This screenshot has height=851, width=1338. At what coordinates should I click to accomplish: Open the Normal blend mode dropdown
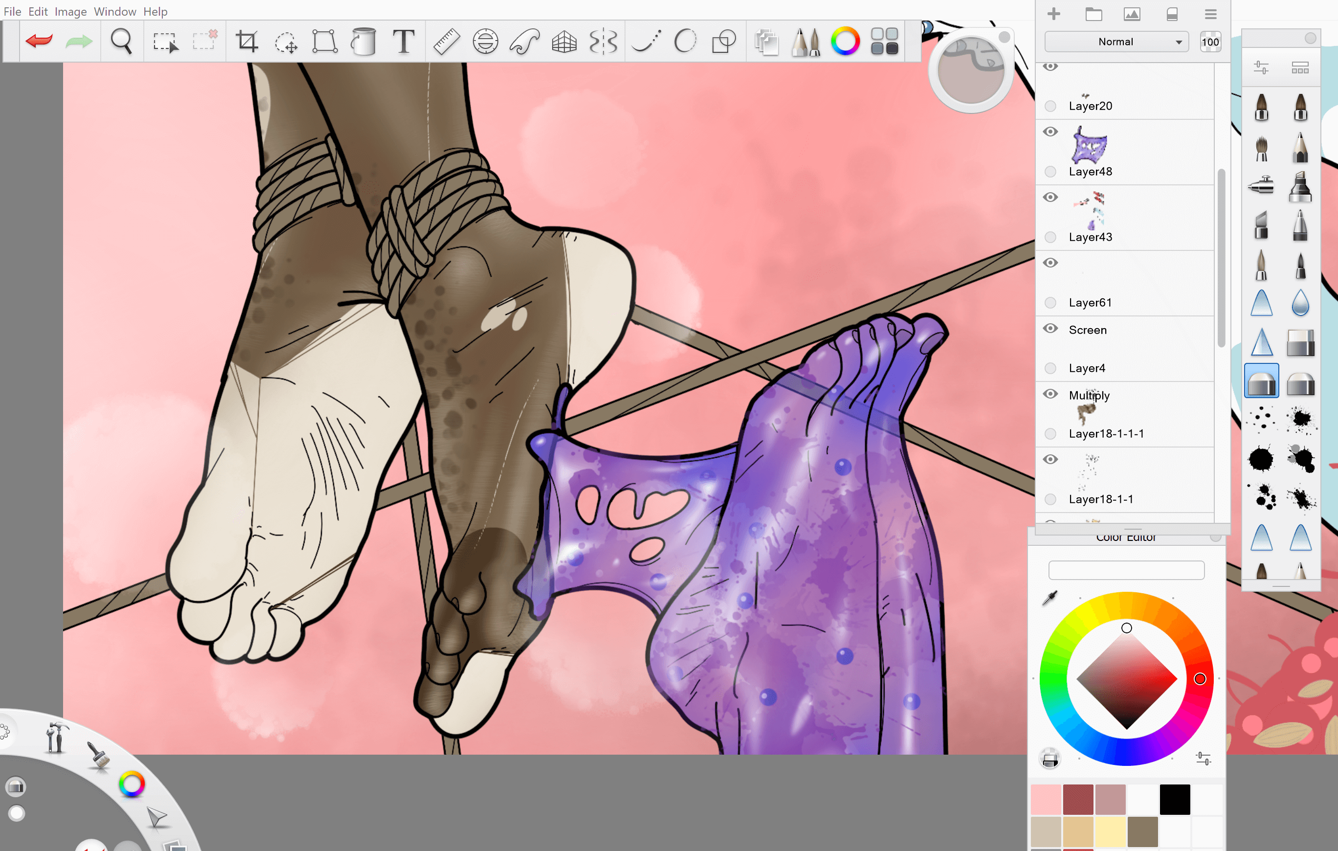click(1116, 42)
